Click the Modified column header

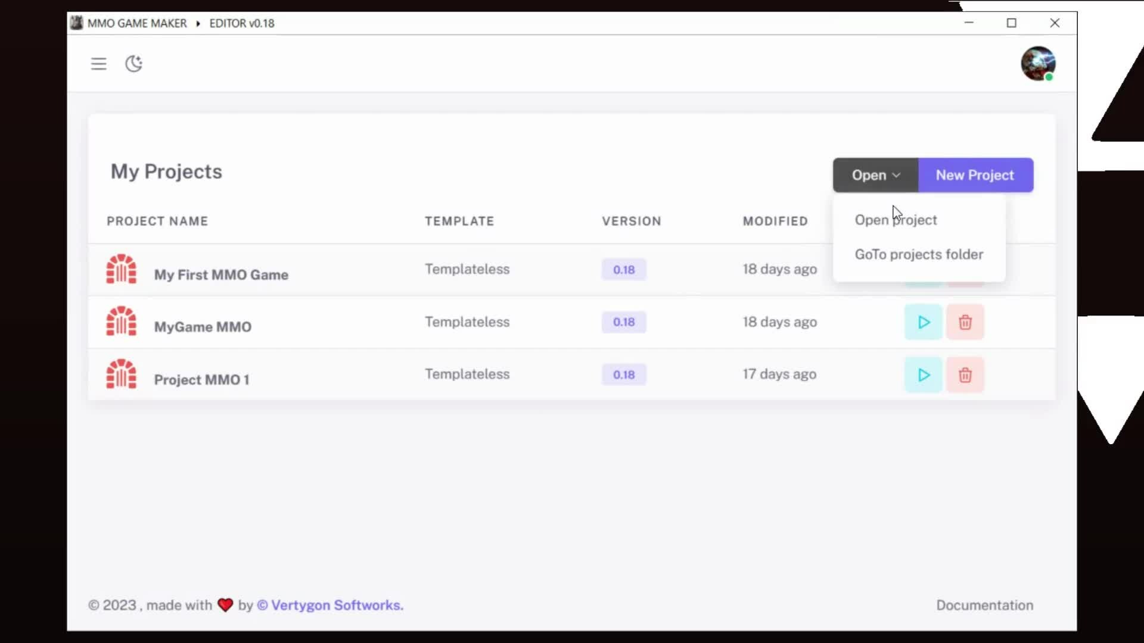pyautogui.click(x=775, y=221)
